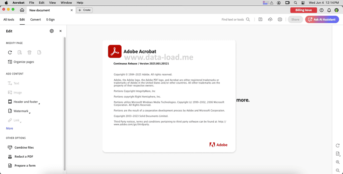Click the Delete page trash icon

29,52
